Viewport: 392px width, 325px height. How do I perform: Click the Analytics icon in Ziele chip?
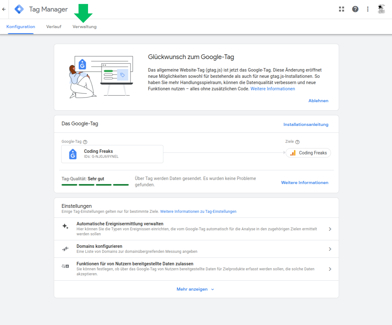click(293, 153)
